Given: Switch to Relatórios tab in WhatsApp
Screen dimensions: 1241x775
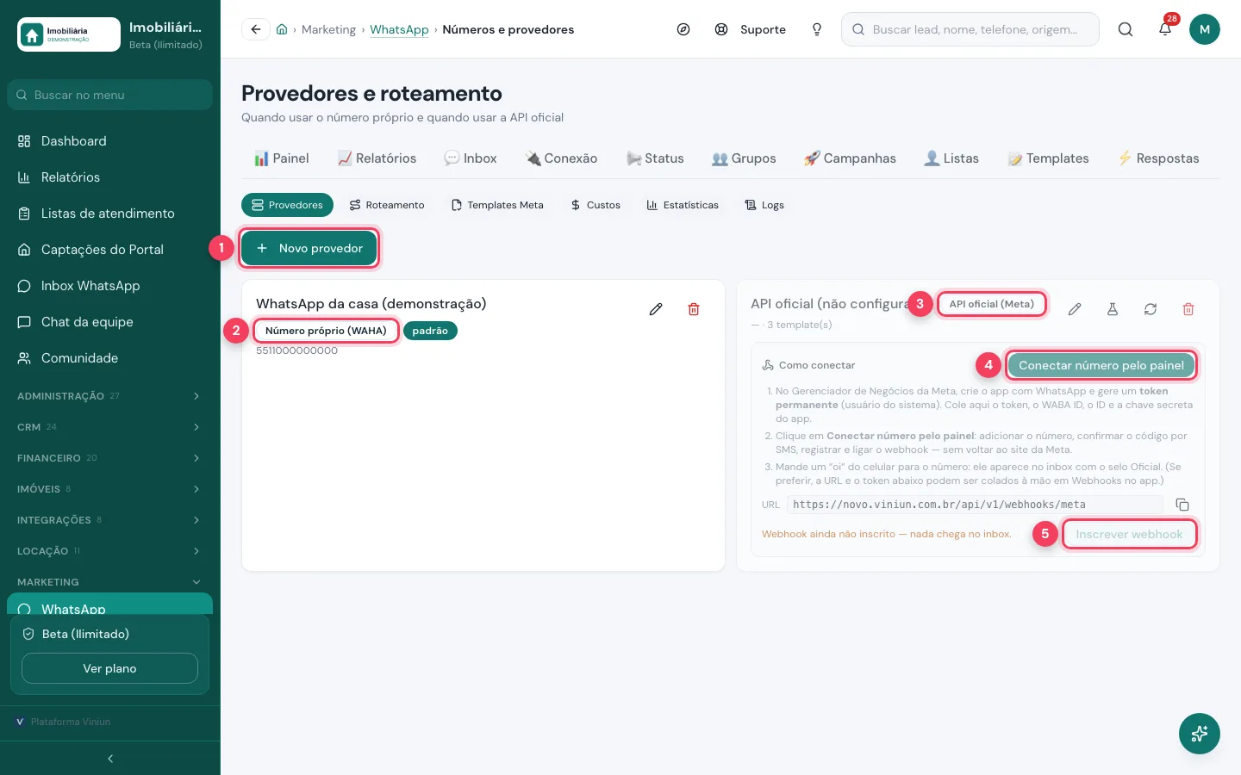Looking at the screenshot, I should point(377,158).
